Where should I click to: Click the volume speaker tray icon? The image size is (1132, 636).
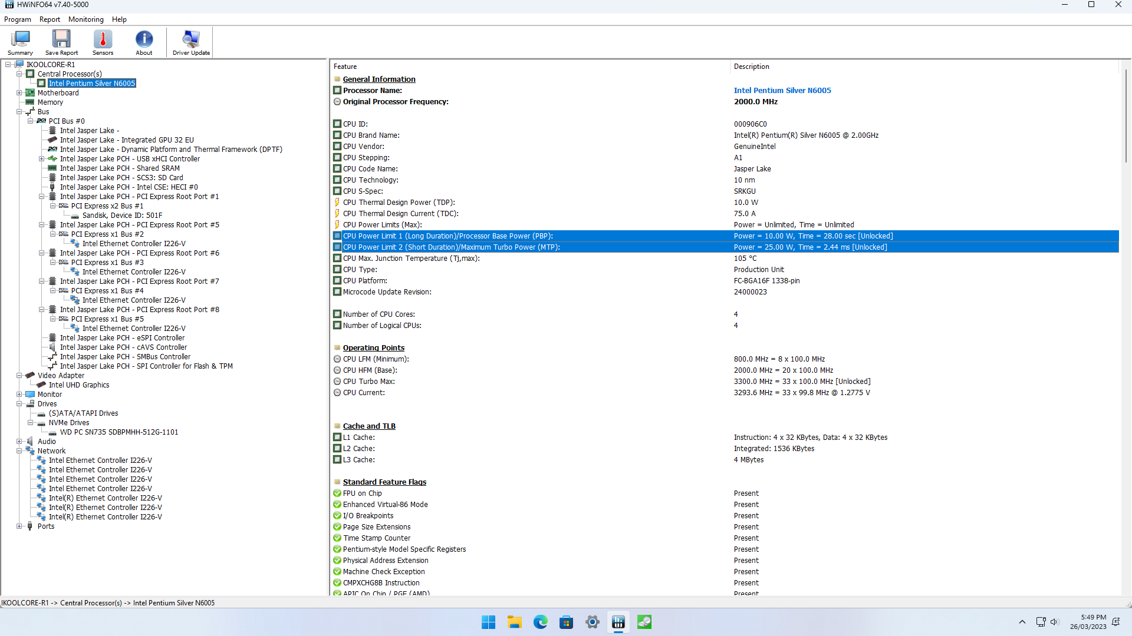click(1055, 622)
